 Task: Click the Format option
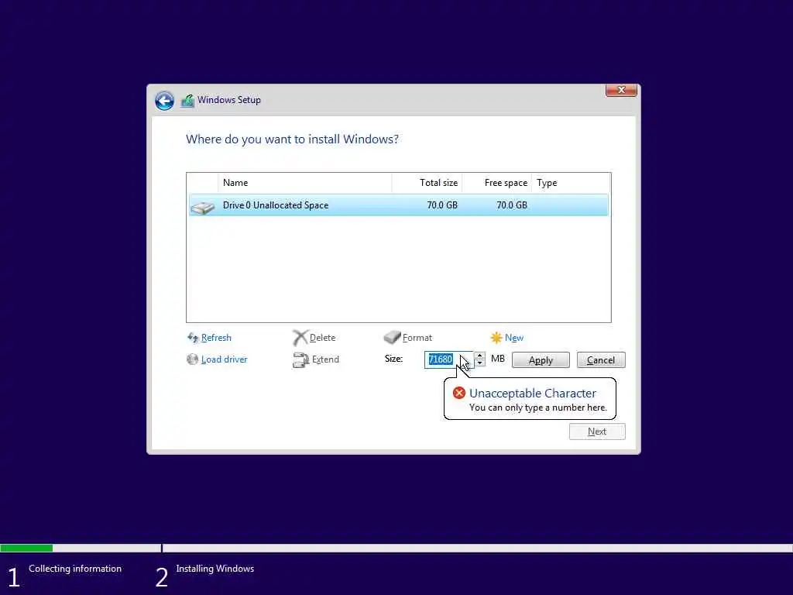[x=417, y=338]
